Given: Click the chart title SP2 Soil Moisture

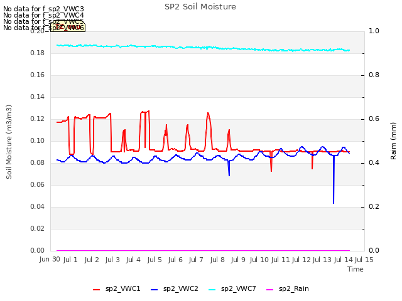Looking at the screenshot, I should [200, 7].
